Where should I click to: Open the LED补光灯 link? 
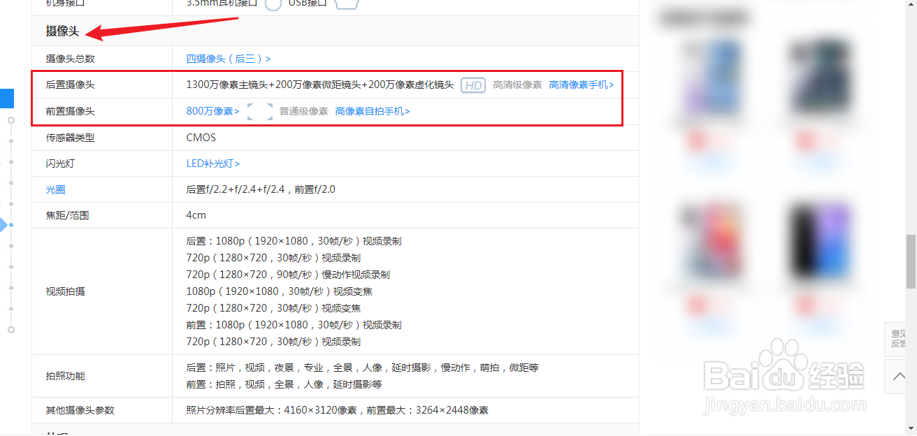(x=213, y=163)
